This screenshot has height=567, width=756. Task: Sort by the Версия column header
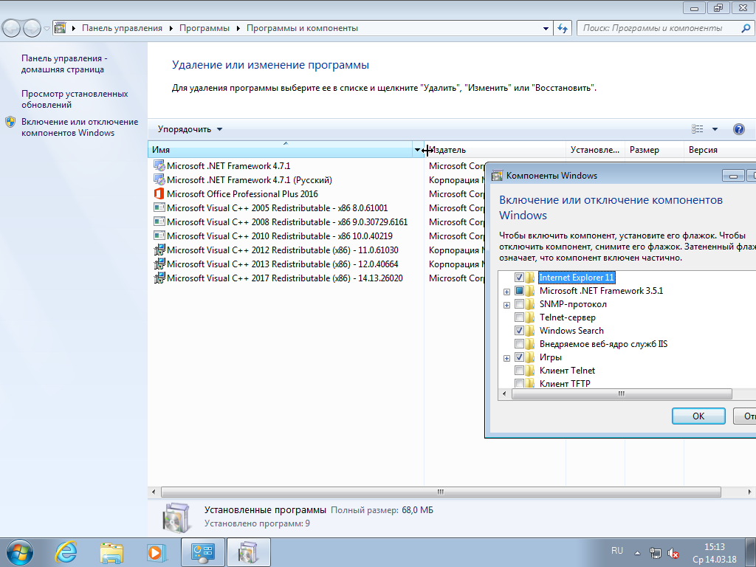click(720, 150)
